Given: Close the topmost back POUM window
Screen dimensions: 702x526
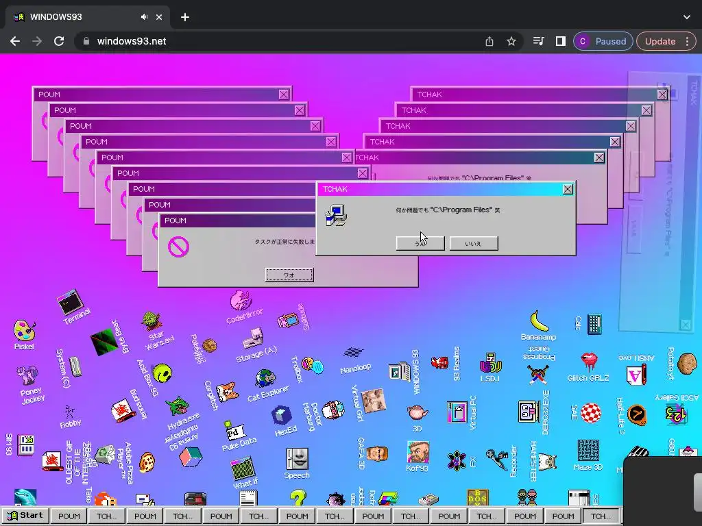Looking at the screenshot, I should (284, 95).
